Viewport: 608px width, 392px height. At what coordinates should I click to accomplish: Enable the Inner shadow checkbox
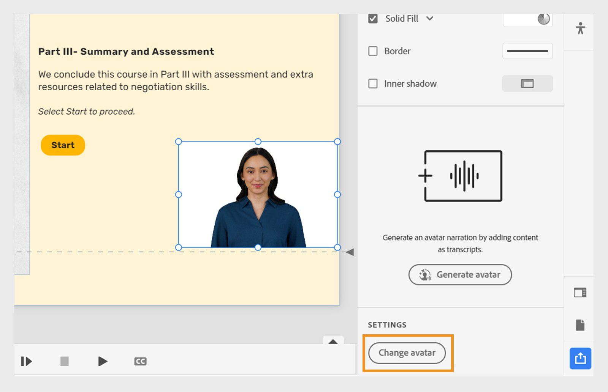[373, 83]
